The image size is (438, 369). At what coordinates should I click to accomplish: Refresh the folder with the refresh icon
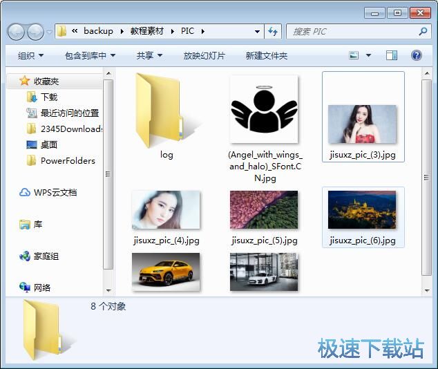pos(273,31)
